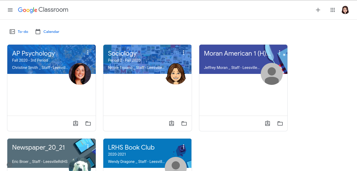Open your work for AP Psychology
Screen dimensions: 357x171
(76, 123)
